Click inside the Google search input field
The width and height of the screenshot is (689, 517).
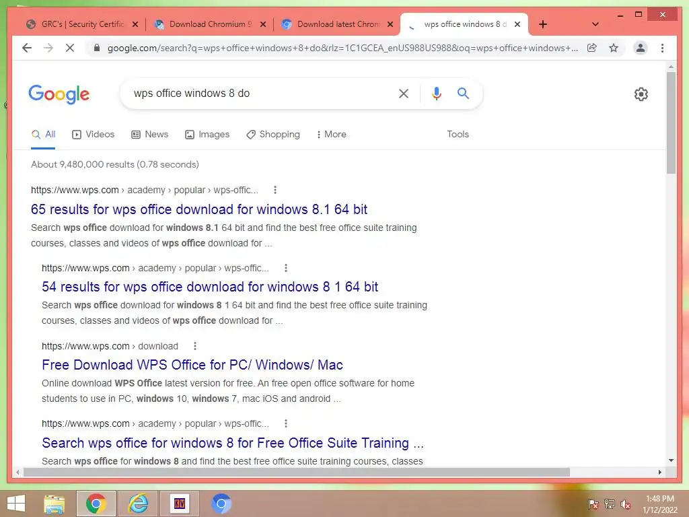259,94
